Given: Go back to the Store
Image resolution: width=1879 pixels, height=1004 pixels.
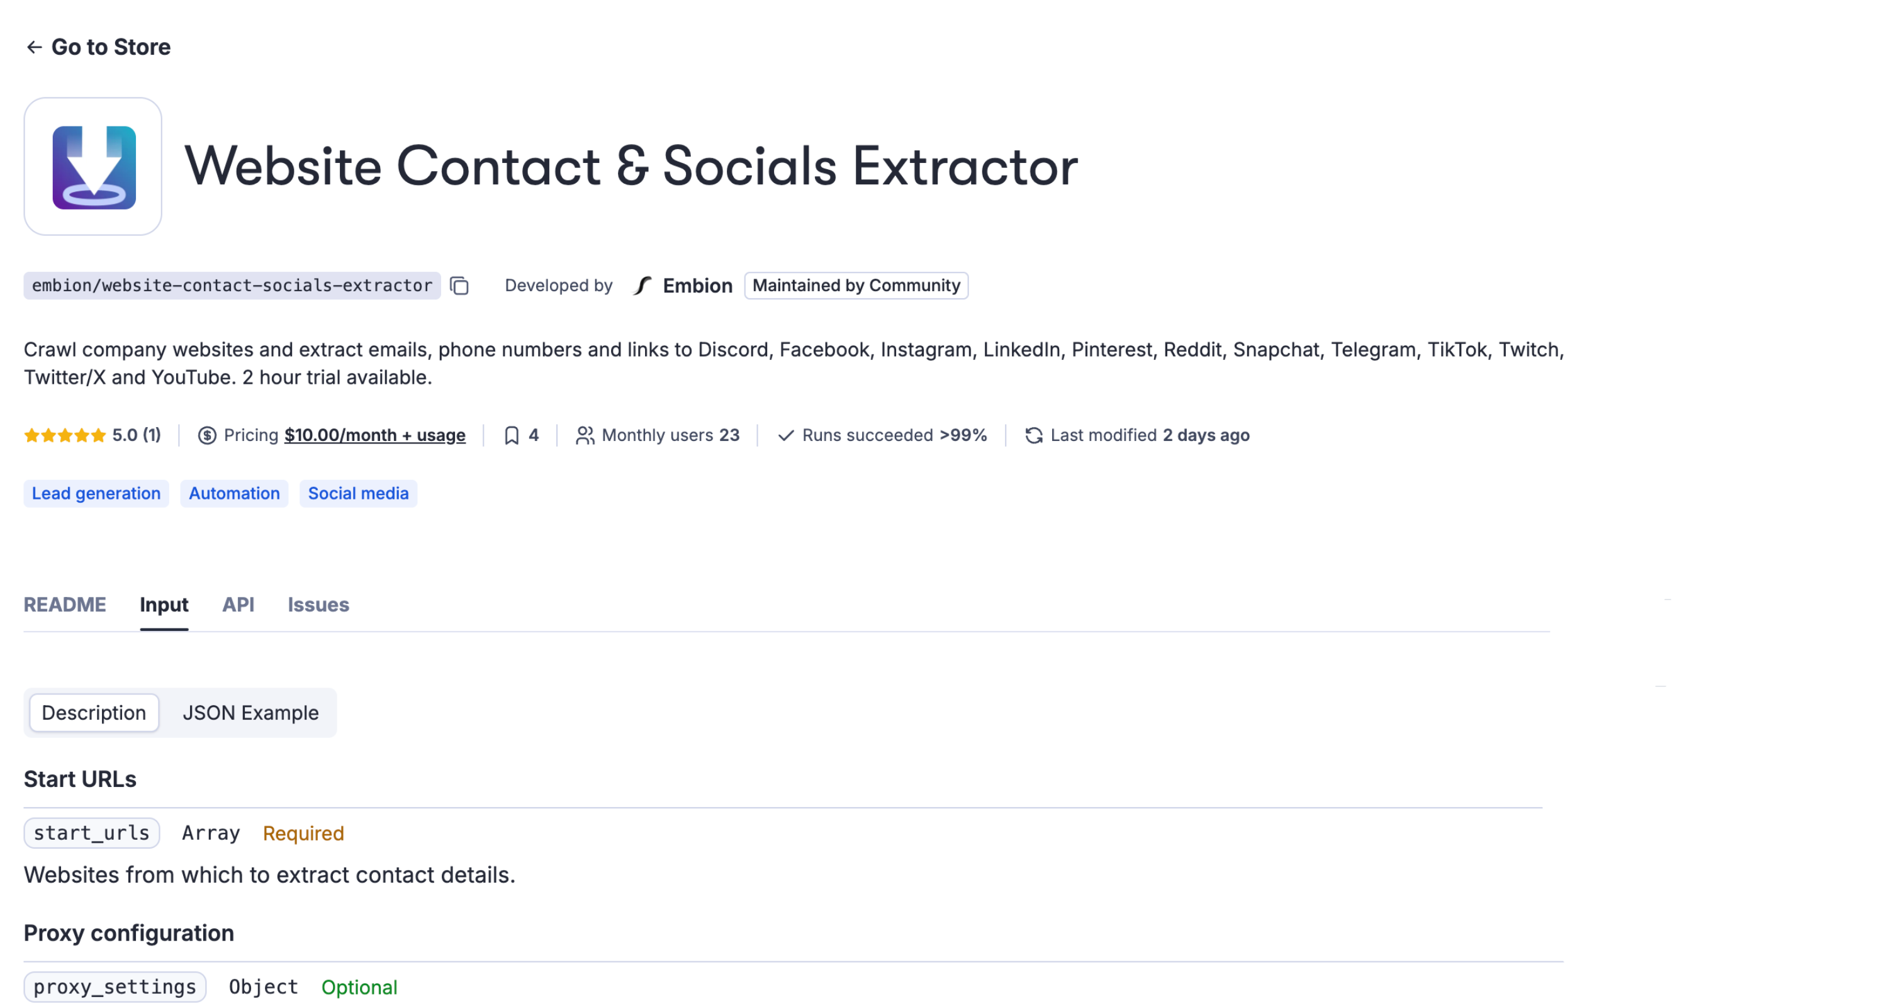Looking at the screenshot, I should 98,47.
